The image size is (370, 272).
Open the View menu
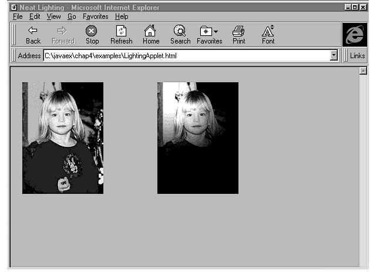pyautogui.click(x=53, y=17)
